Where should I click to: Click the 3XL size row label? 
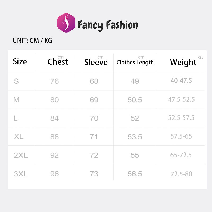pos(21,174)
